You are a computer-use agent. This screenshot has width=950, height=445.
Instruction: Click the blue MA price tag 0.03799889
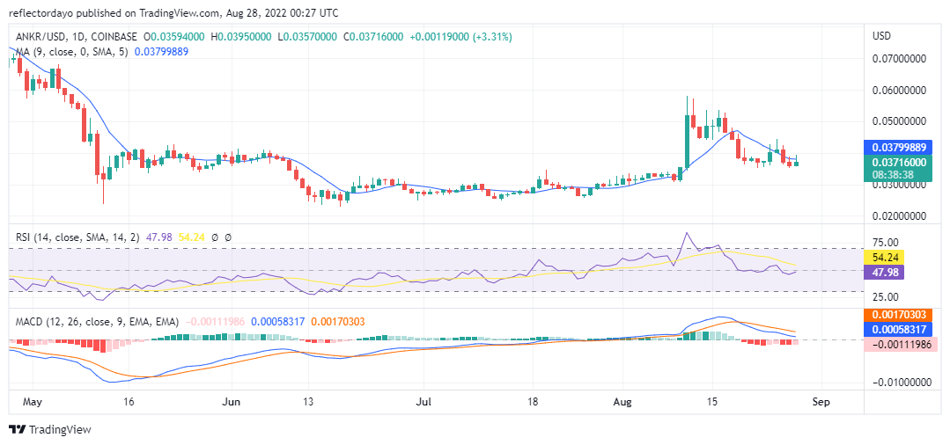[x=896, y=147]
